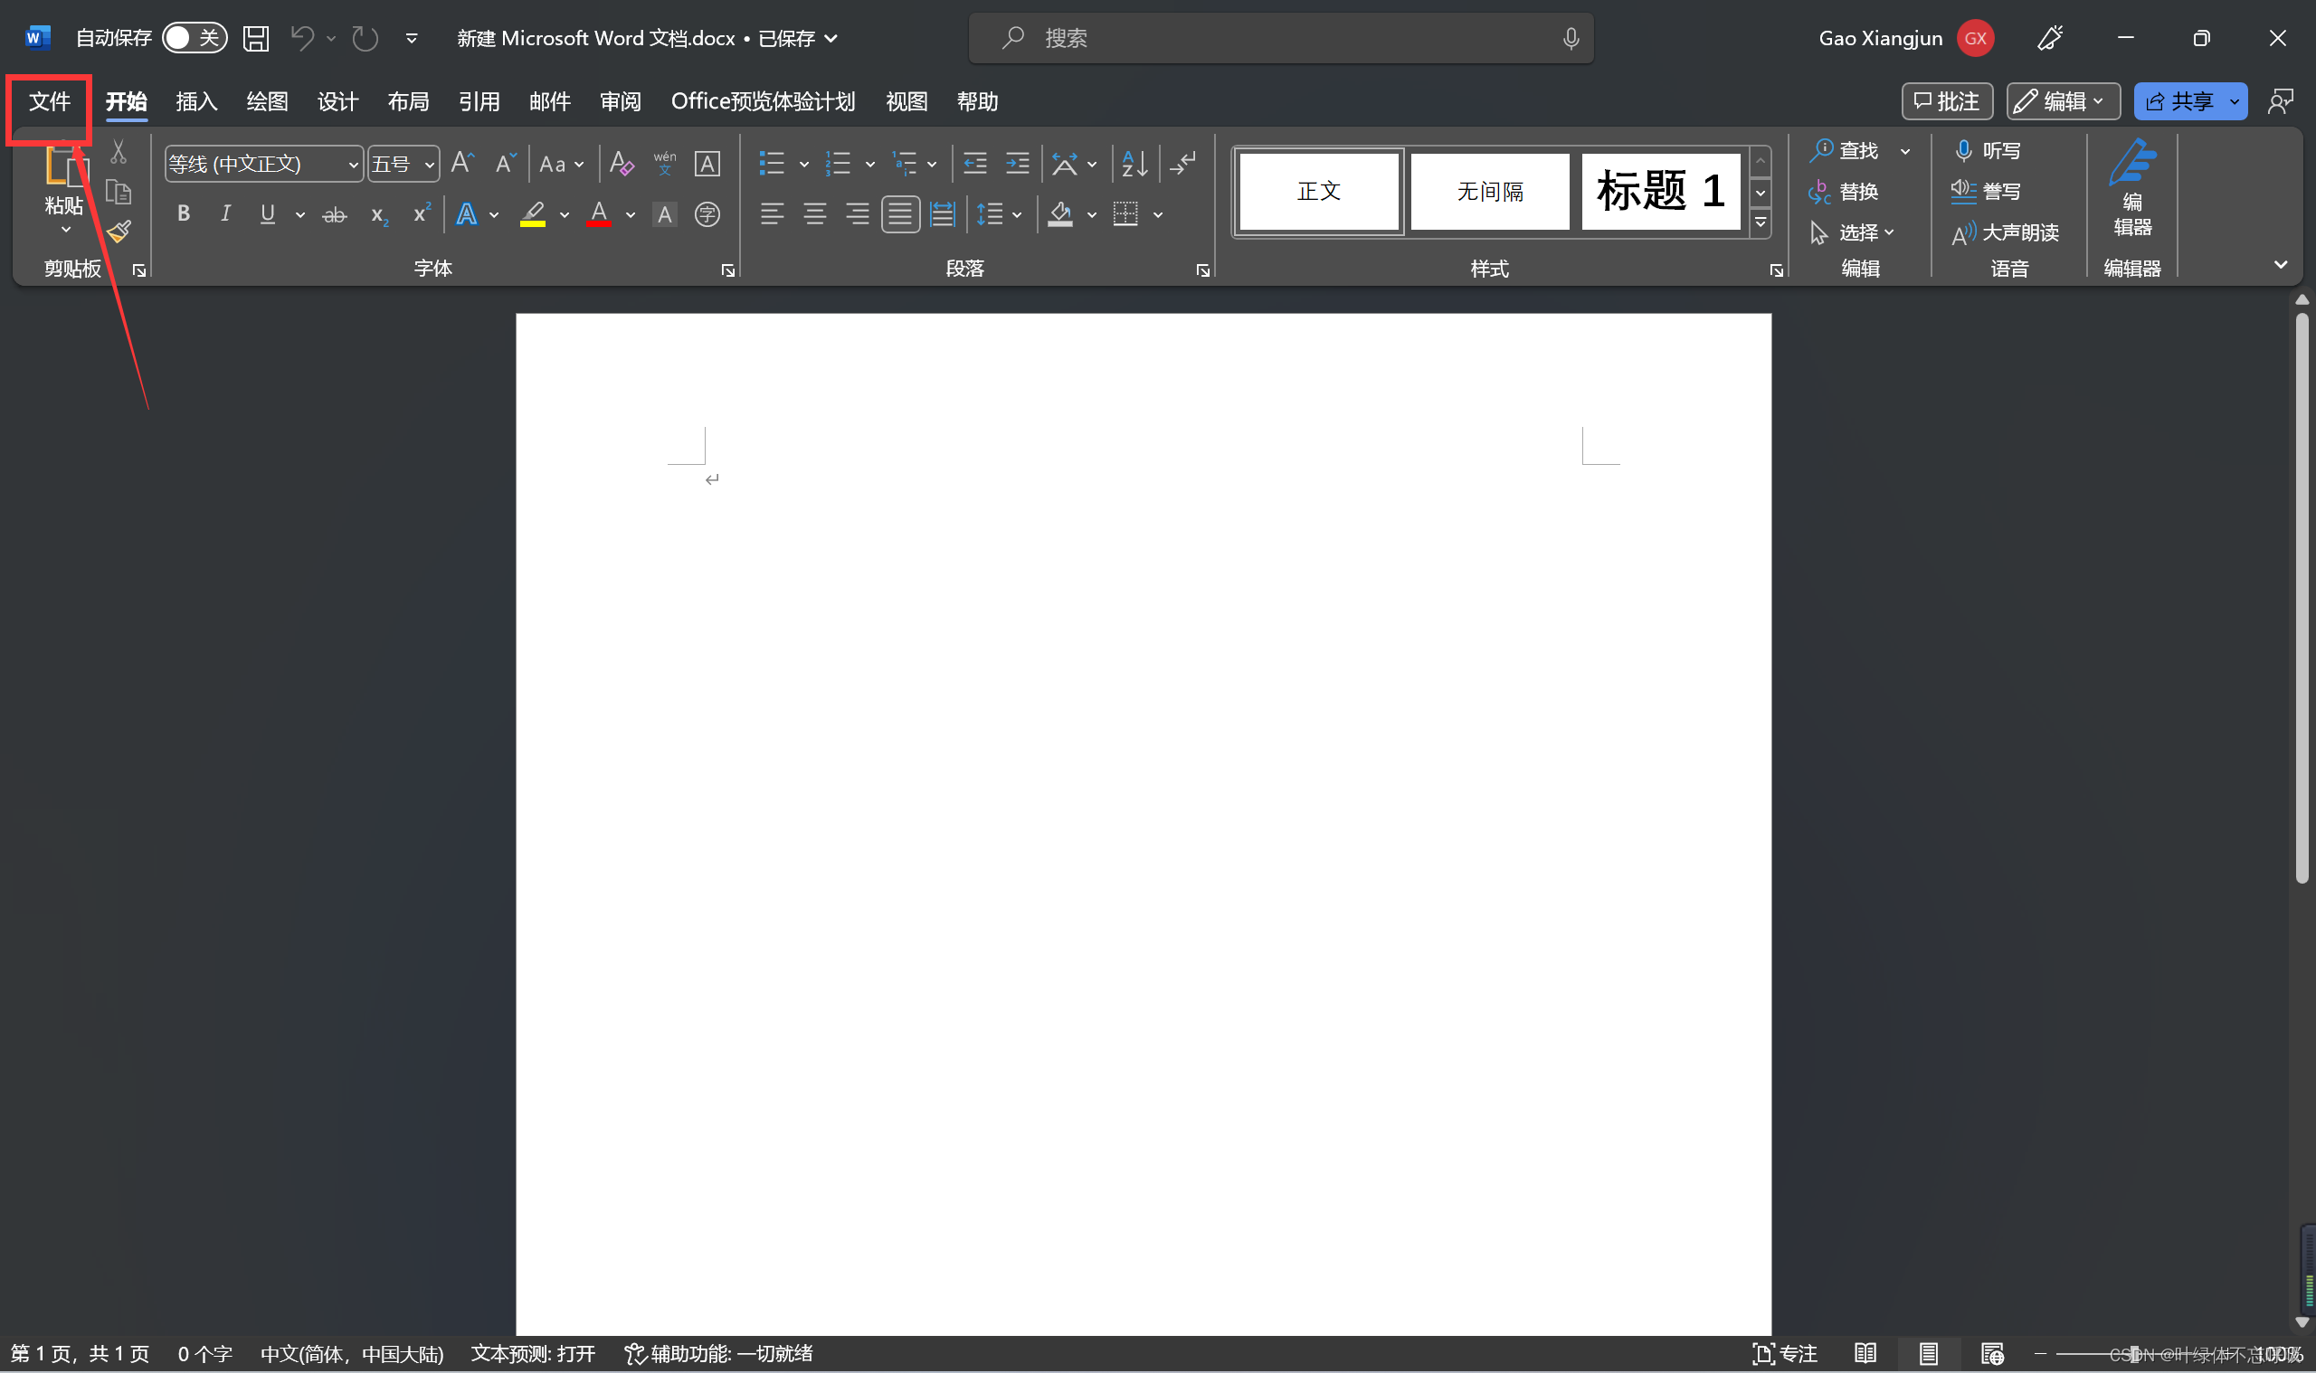Click the Format Painter brush icon
Viewport: 2316px width, 1373px height.
(119, 231)
